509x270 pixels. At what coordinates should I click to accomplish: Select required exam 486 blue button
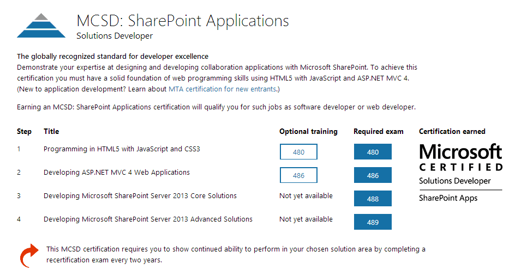point(373,175)
